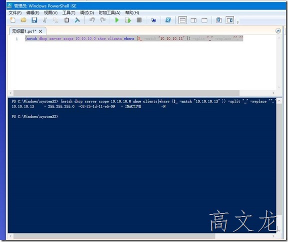Click the Undo arrow icon
288x242 pixels.
tap(92, 20)
